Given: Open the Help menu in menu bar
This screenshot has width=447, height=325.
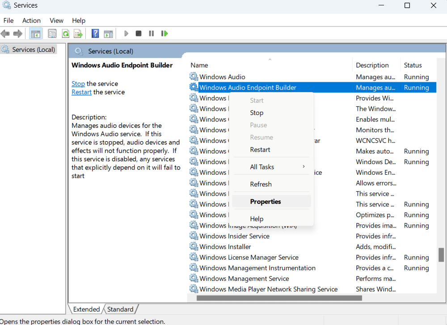Looking at the screenshot, I should point(79,21).
